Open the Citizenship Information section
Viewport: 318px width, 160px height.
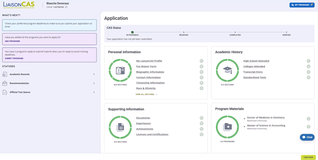pyautogui.click(x=150, y=83)
